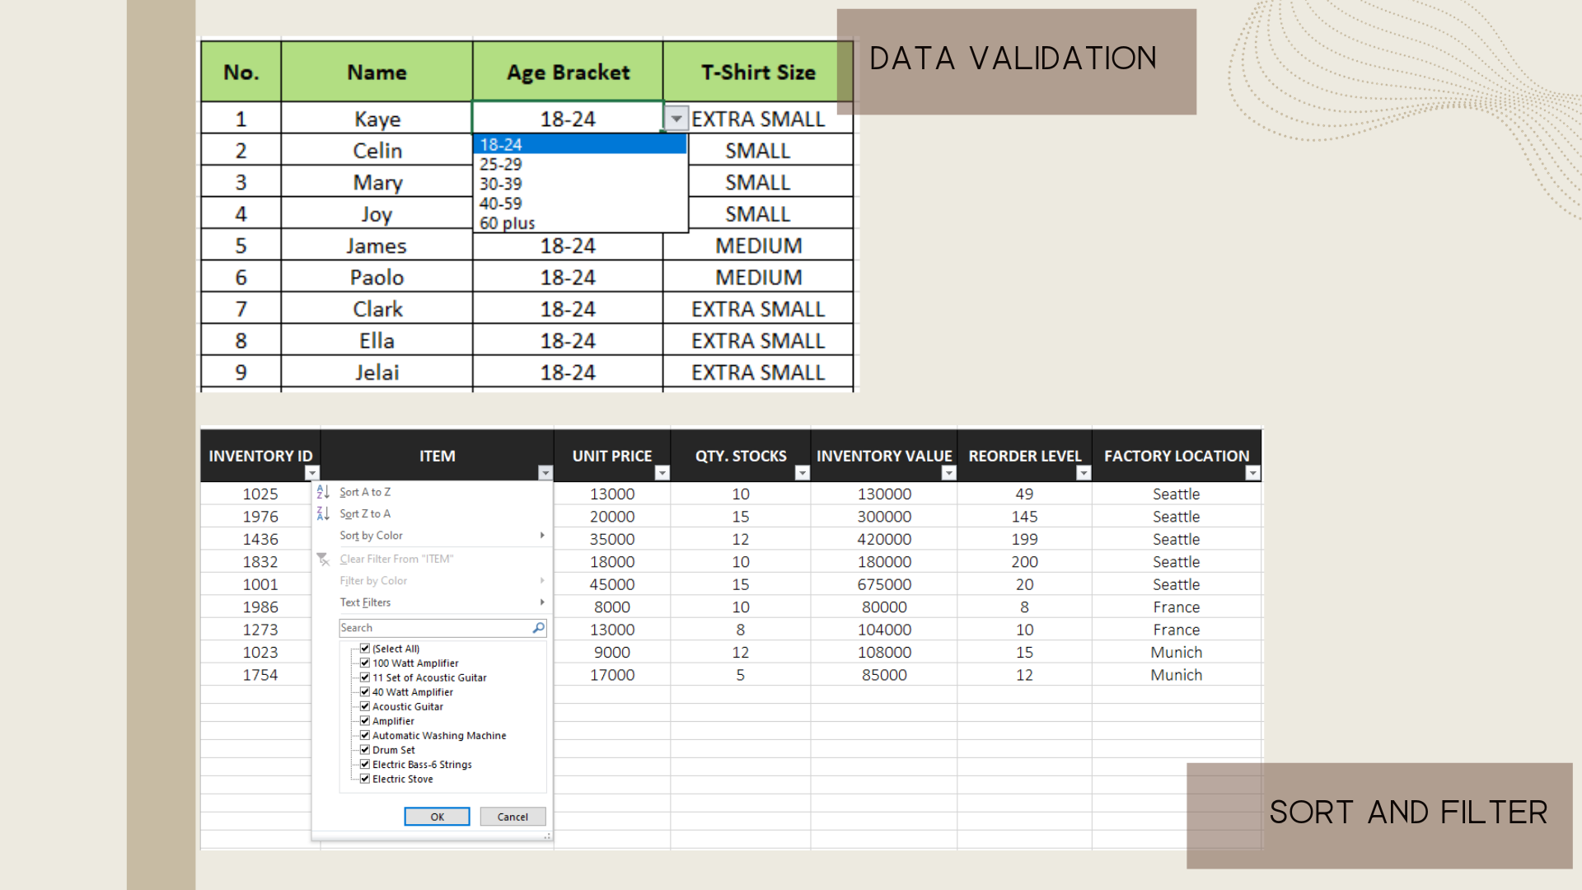Pick 40-59 from the dropdown list
This screenshot has width=1582, height=890.
(580, 204)
